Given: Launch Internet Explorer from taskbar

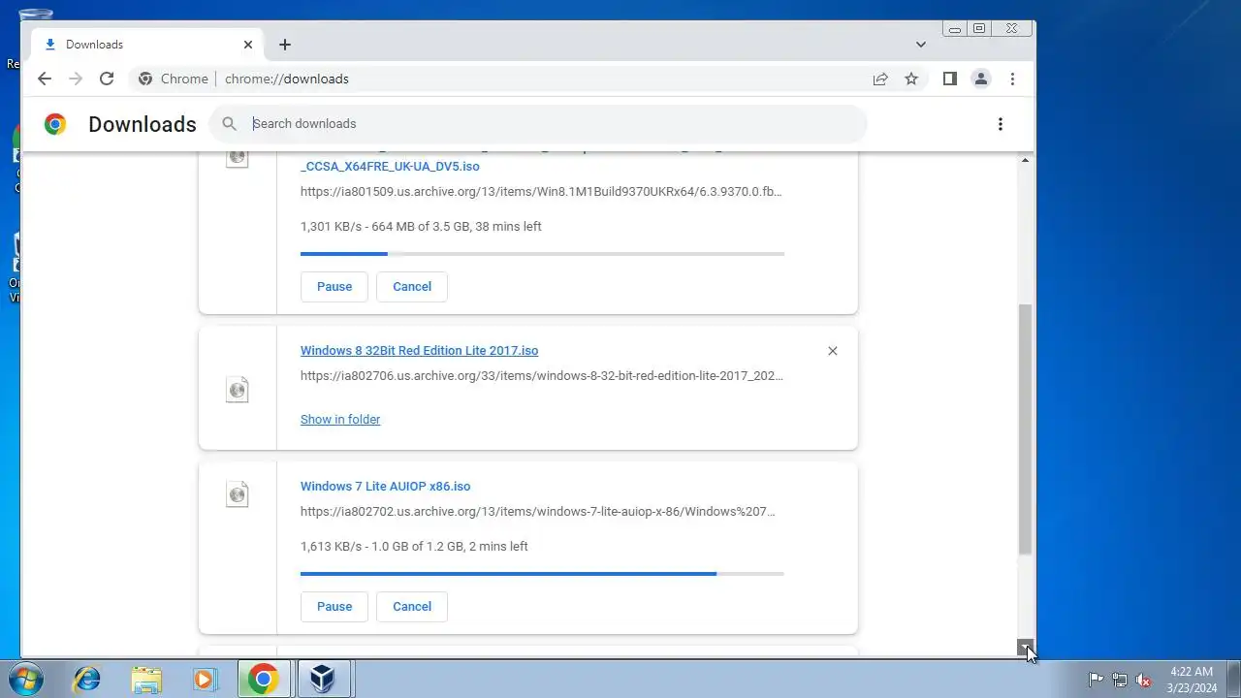Looking at the screenshot, I should tap(87, 679).
